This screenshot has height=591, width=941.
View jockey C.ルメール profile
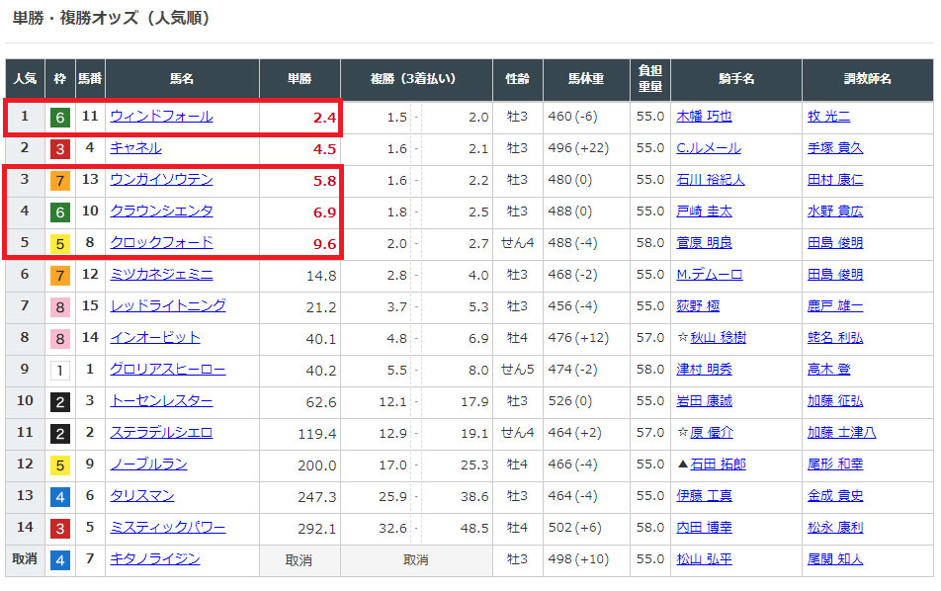pos(709,148)
